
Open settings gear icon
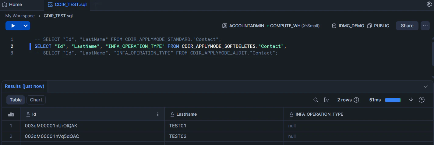(429, 4)
